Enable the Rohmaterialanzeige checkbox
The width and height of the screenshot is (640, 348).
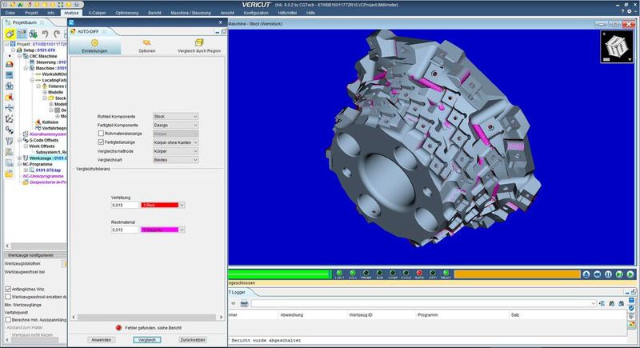[101, 134]
